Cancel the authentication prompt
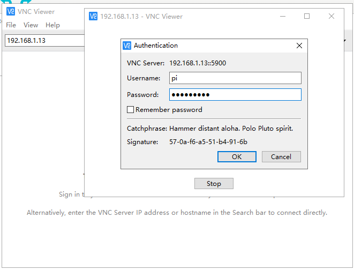This screenshot has width=354, height=270. coord(281,156)
